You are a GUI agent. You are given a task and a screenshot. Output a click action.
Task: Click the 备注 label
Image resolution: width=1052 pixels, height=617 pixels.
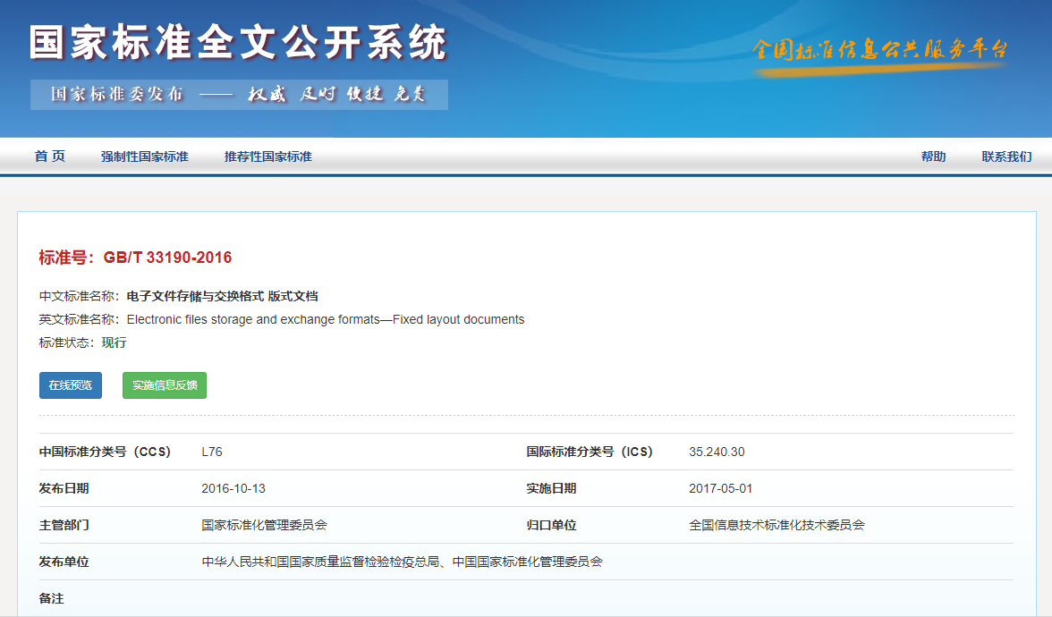tap(52, 598)
